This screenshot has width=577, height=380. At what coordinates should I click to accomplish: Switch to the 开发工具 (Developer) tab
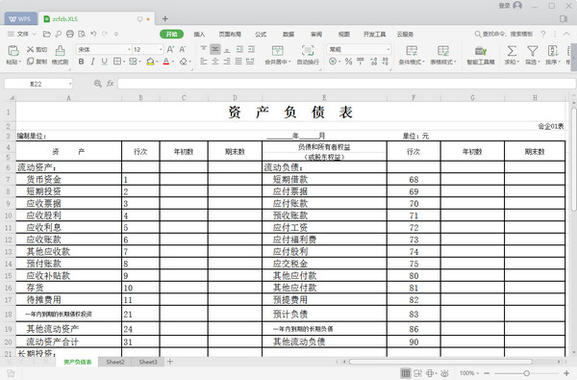coord(374,35)
